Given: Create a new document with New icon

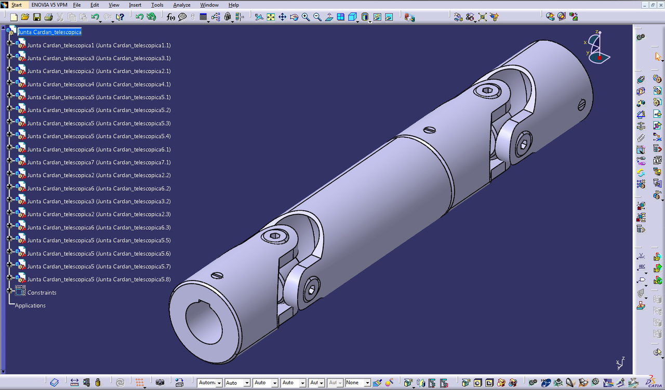Looking at the screenshot, I should (14, 17).
